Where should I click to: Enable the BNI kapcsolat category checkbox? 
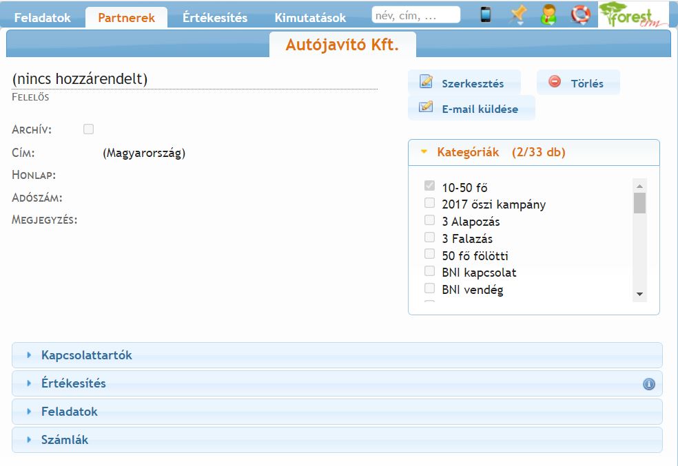[x=430, y=271]
